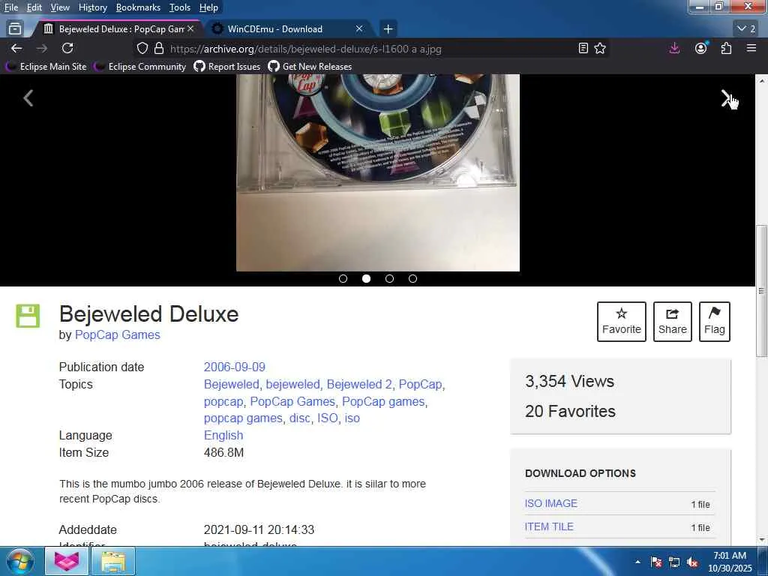Open the History menu

coord(92,7)
